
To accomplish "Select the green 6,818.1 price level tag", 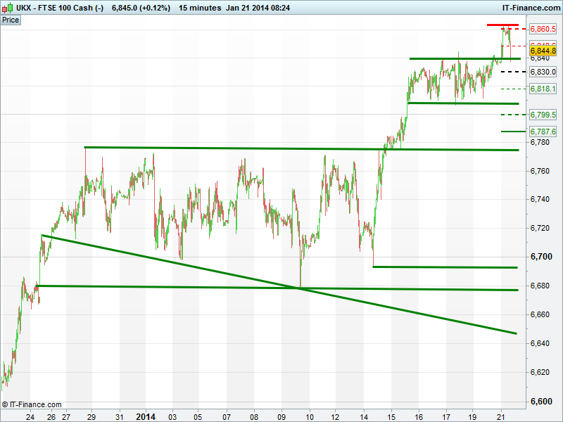I will click(543, 89).
